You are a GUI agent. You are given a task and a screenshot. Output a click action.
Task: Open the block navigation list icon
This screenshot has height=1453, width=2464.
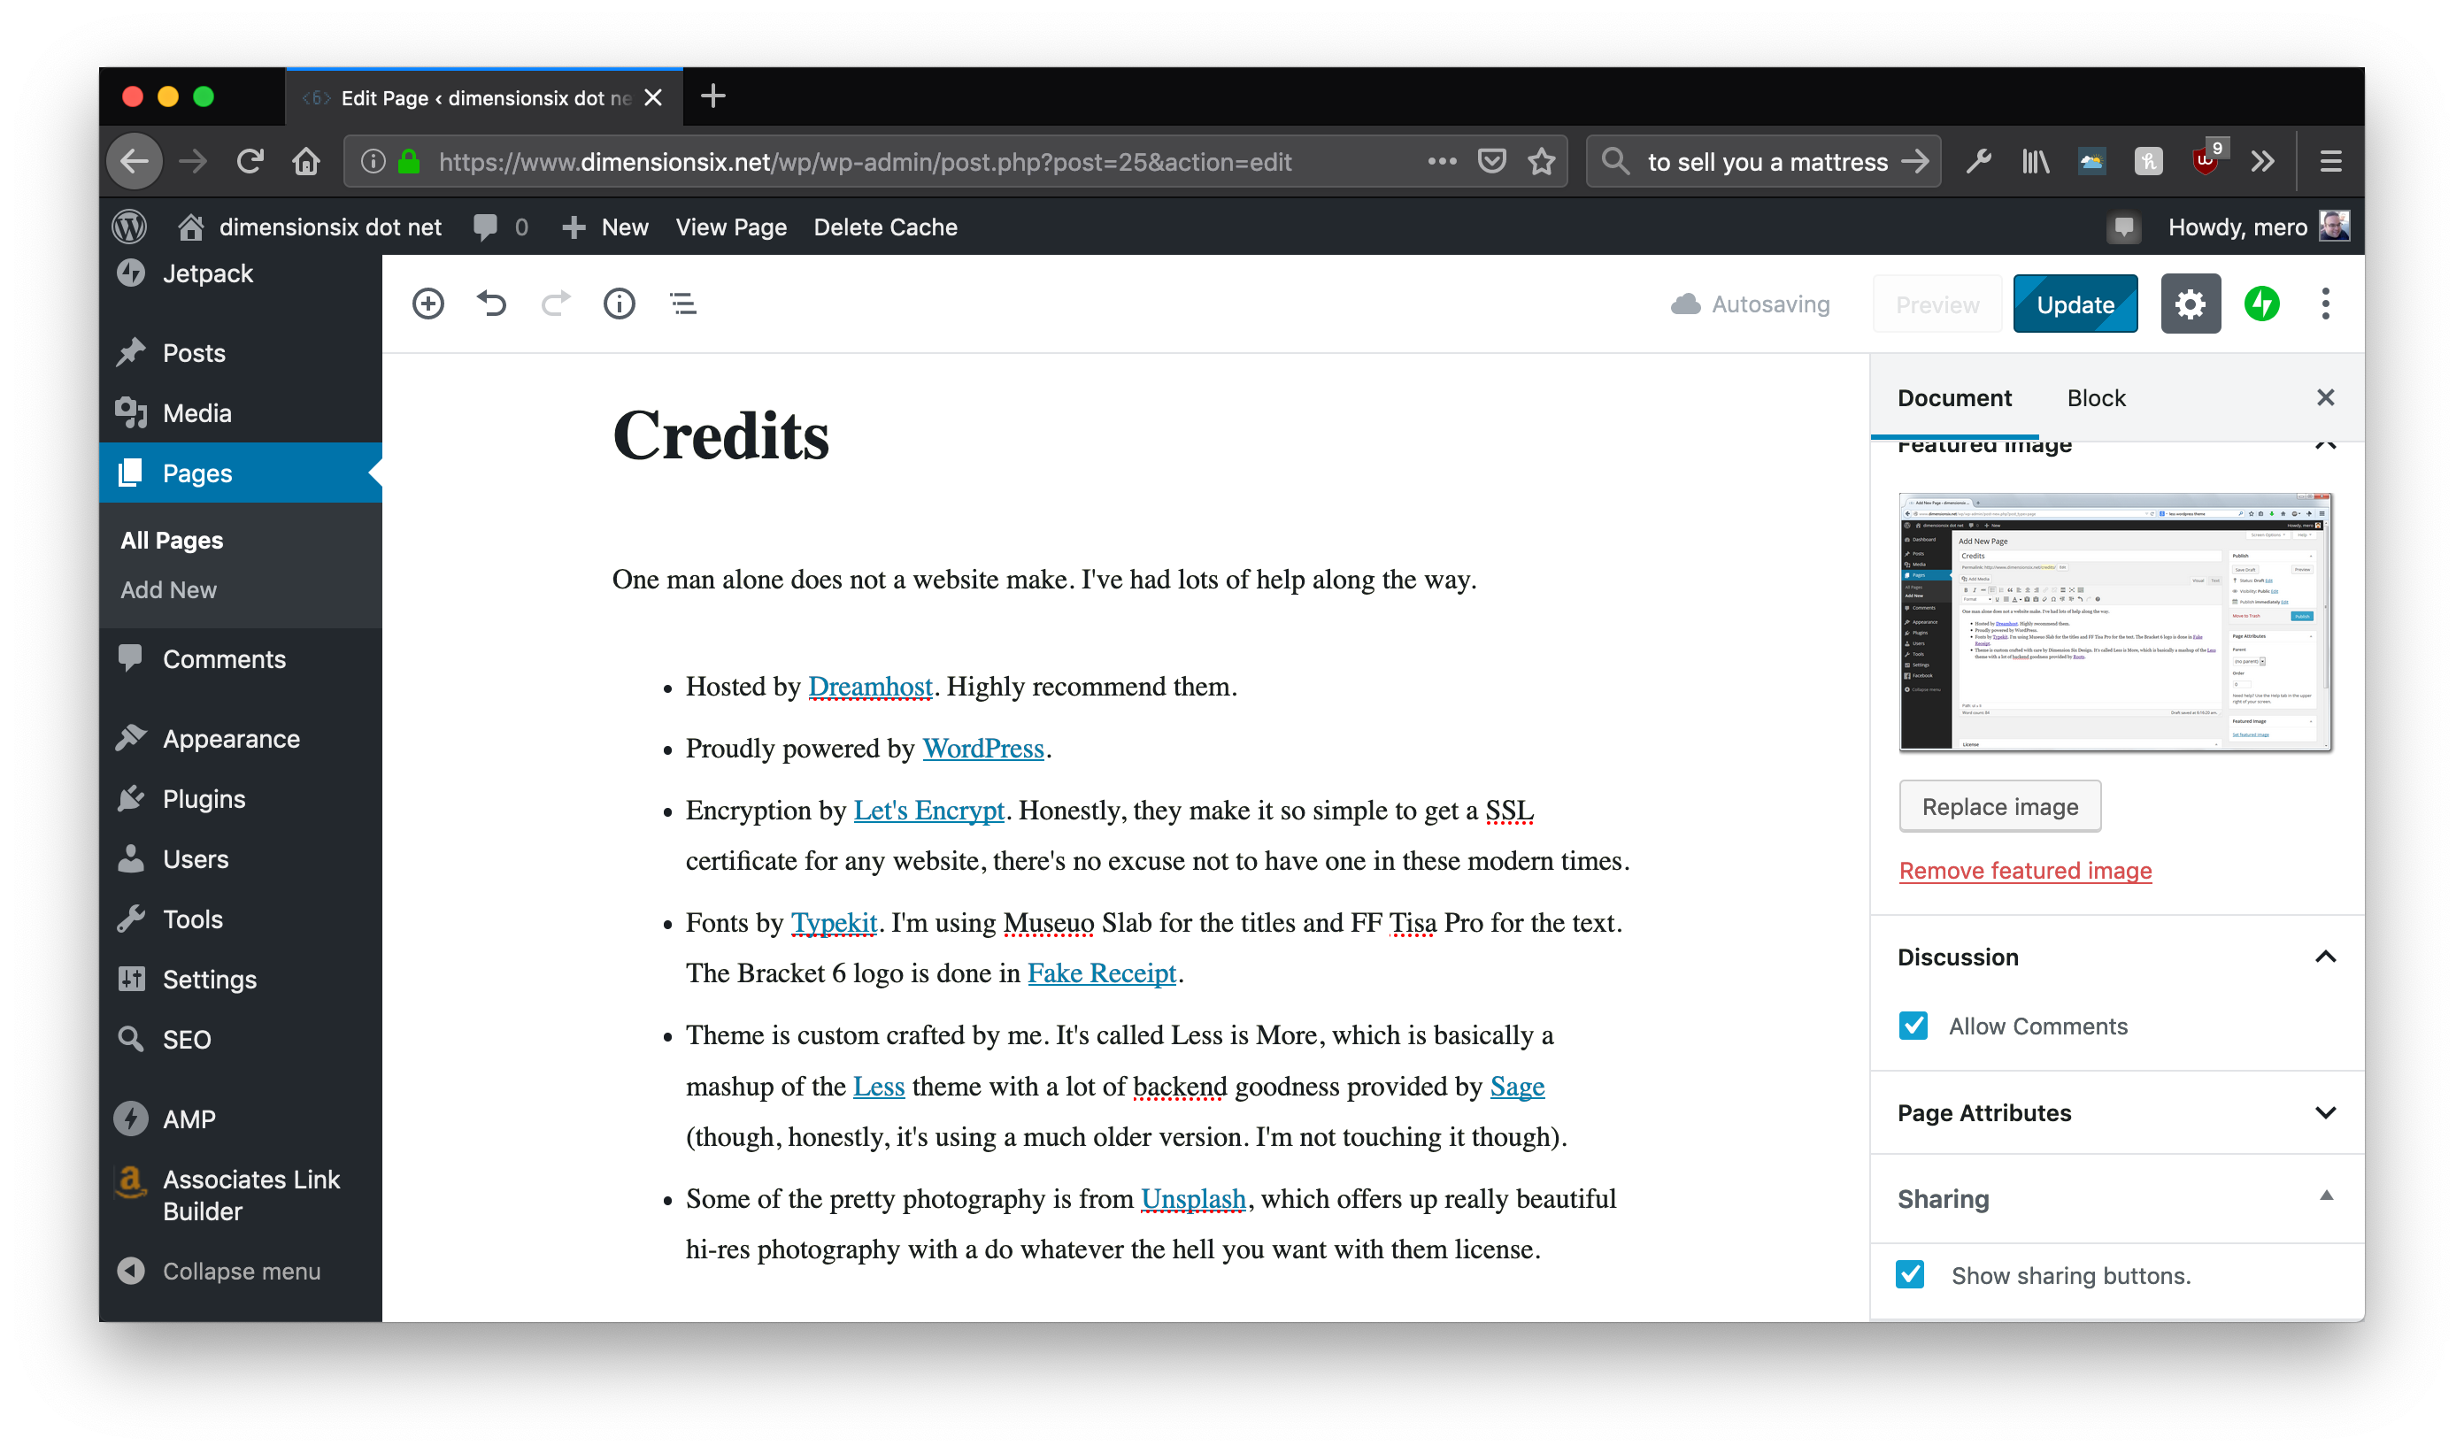[682, 304]
